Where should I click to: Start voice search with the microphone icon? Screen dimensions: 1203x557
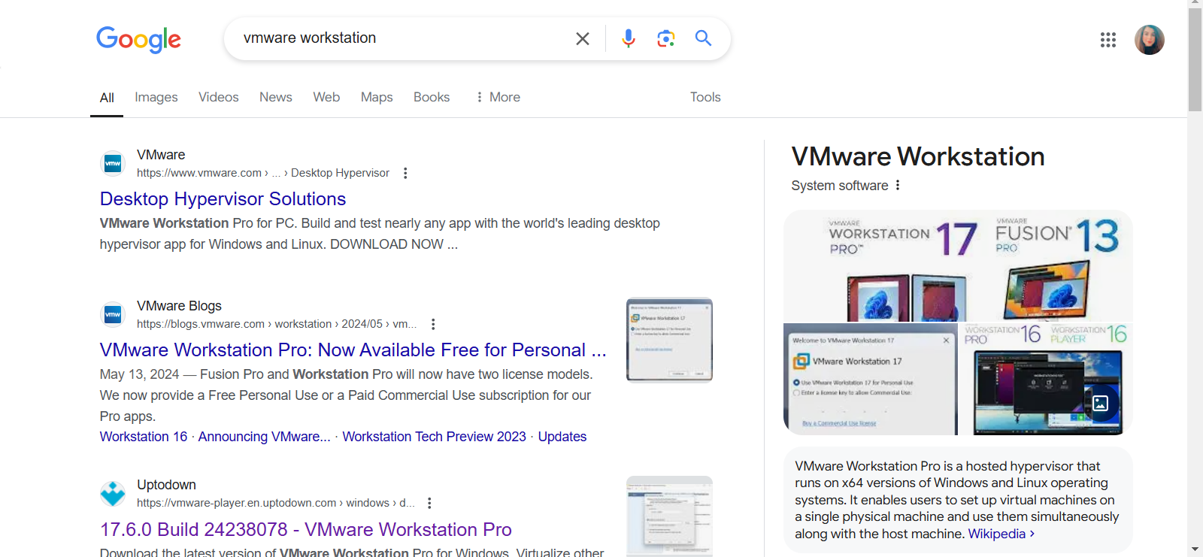tap(629, 38)
